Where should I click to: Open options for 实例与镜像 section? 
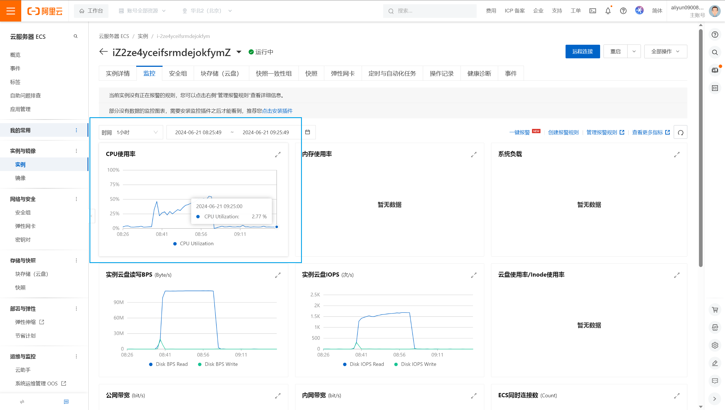pyautogui.click(x=76, y=151)
